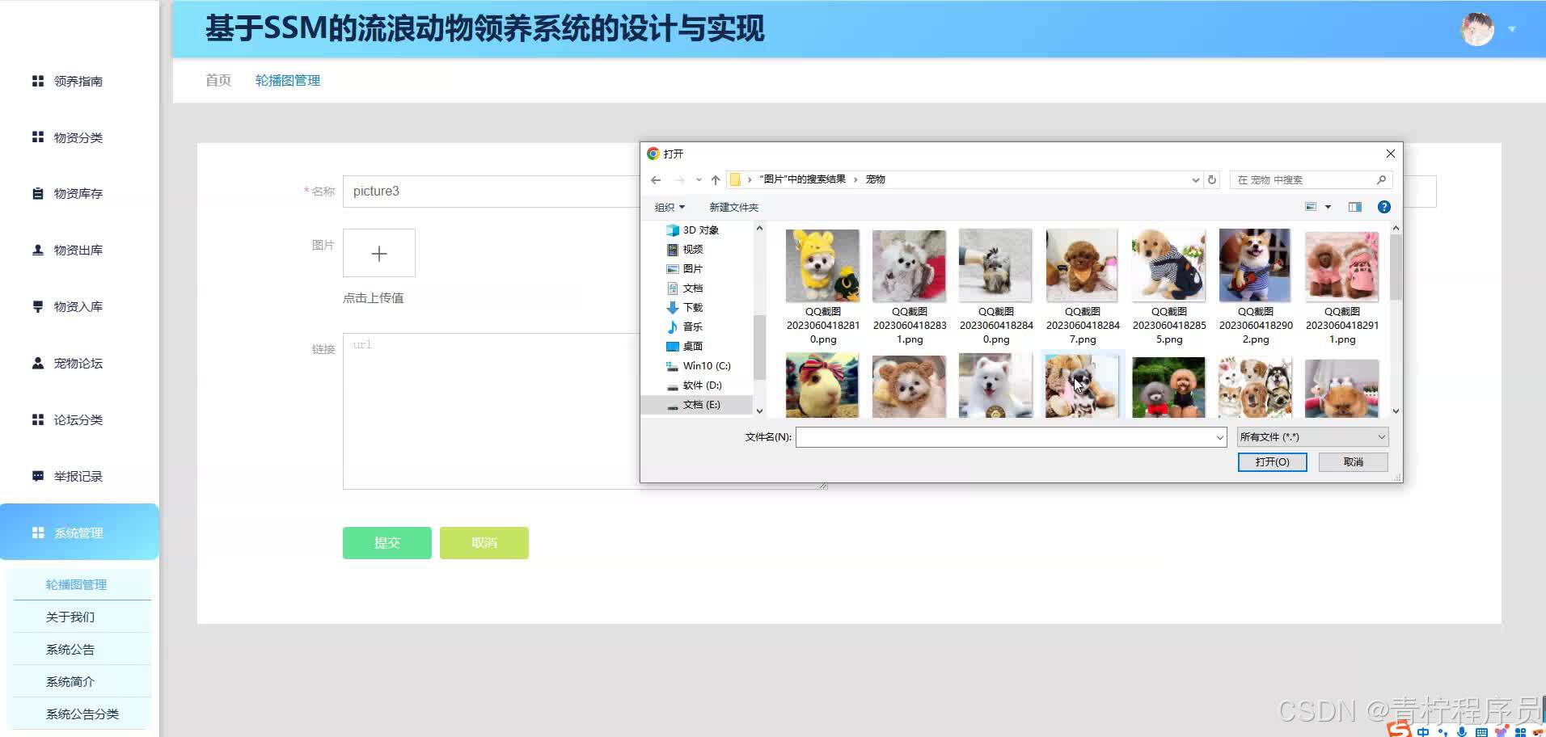Toggle the preview pane in file dialog

1355,207
